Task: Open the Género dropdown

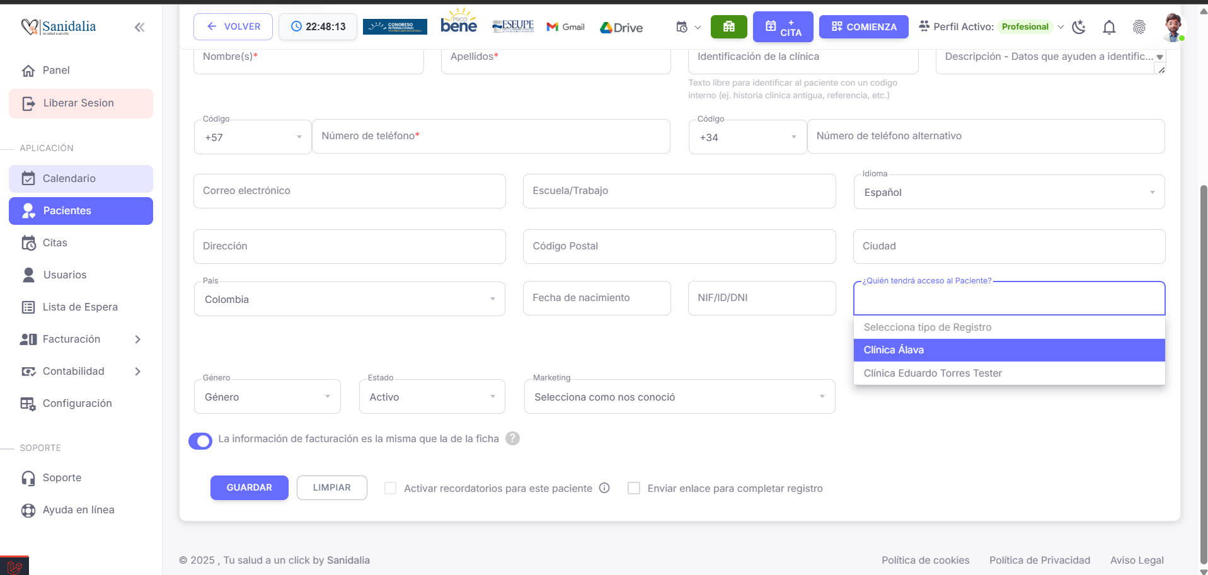Action: click(267, 397)
